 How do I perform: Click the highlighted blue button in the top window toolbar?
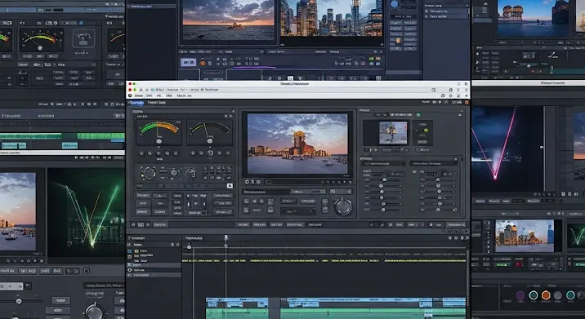point(189,63)
